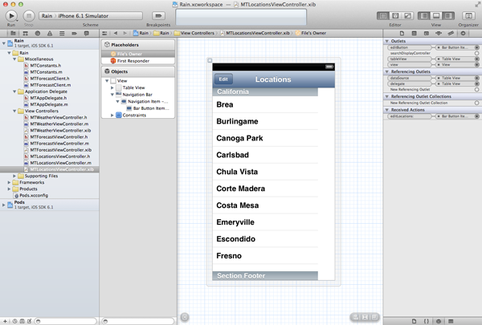
Task: Collapse the Referencing Outlets section
Action: coord(387,71)
